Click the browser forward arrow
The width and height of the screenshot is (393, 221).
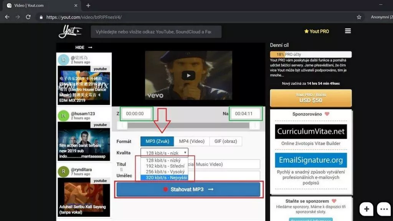click(x=18, y=17)
